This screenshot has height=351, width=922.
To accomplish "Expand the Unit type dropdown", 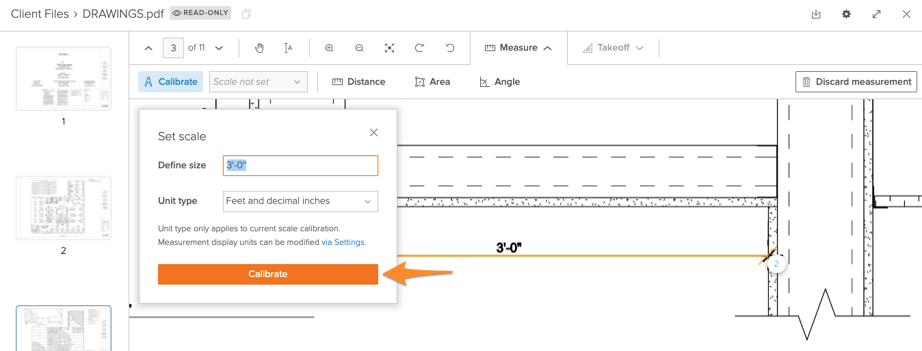I will click(300, 201).
